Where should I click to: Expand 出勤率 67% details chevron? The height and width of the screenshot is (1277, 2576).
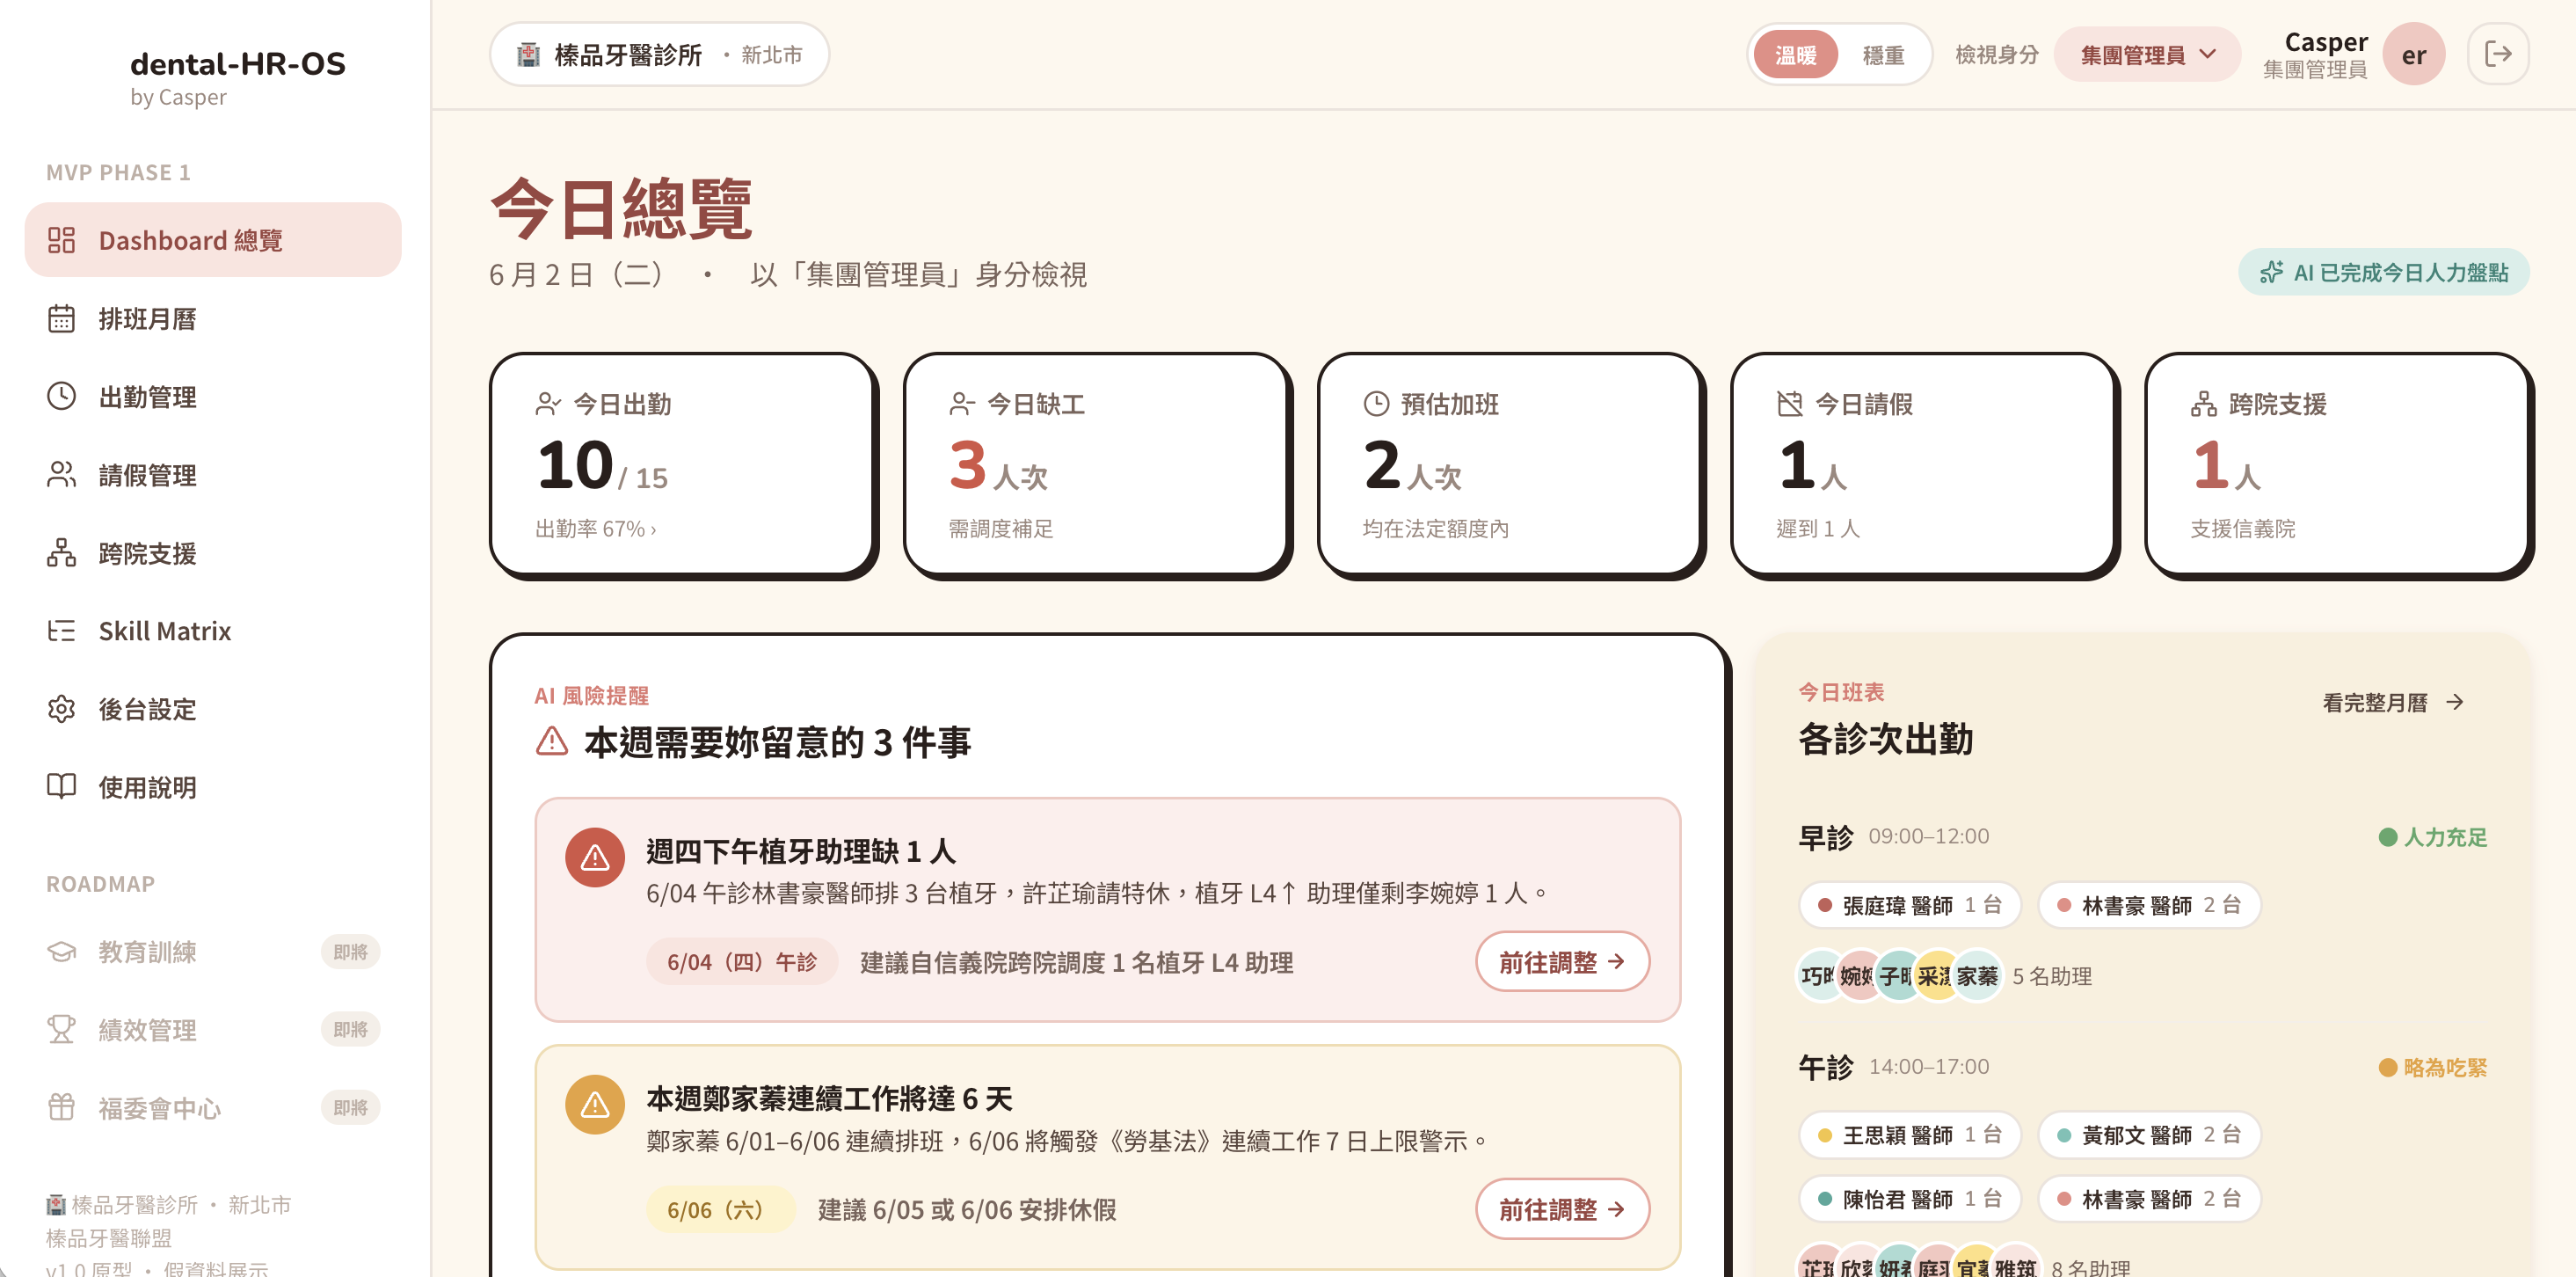pos(653,530)
